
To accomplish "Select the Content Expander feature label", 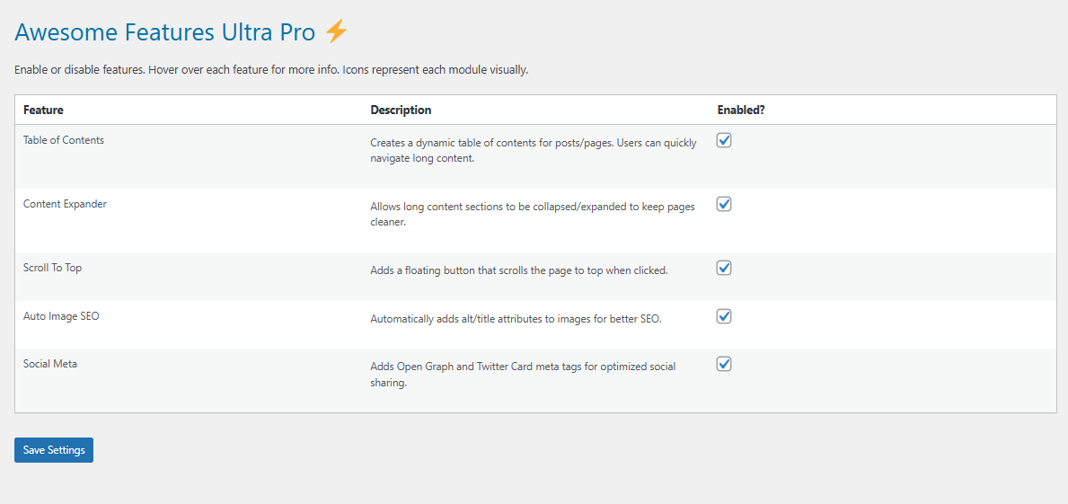I will 65,204.
